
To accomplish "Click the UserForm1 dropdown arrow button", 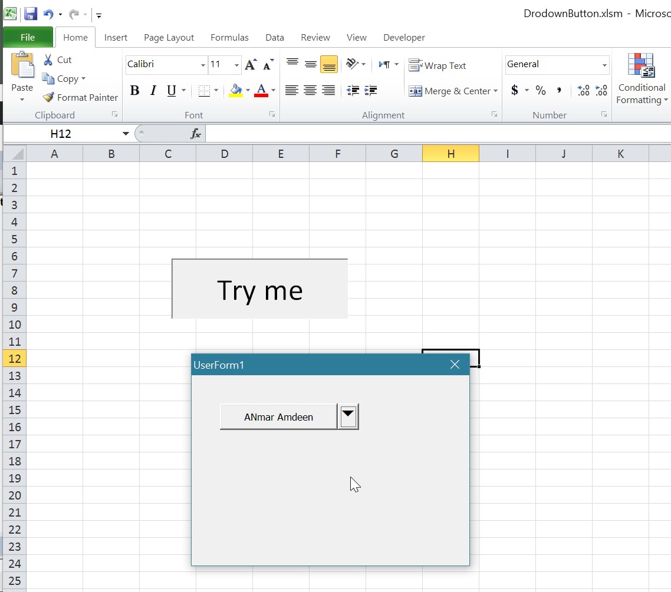I will click(348, 416).
